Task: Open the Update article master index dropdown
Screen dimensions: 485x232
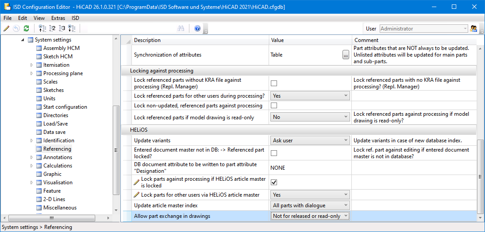Action: coord(310,205)
